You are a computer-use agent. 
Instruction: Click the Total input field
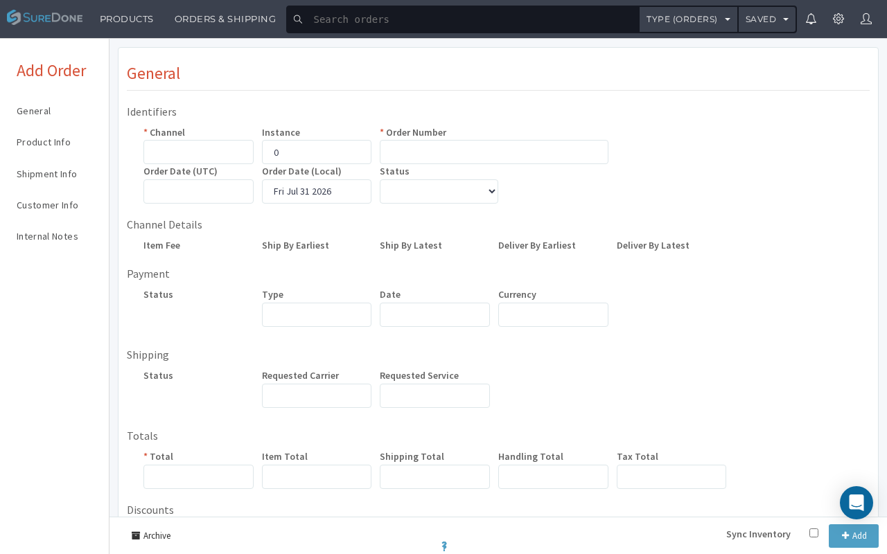click(x=198, y=476)
